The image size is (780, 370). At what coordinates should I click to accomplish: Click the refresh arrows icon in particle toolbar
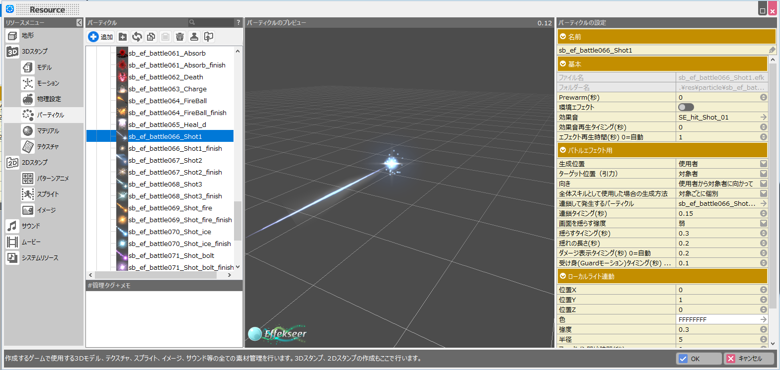tap(137, 37)
